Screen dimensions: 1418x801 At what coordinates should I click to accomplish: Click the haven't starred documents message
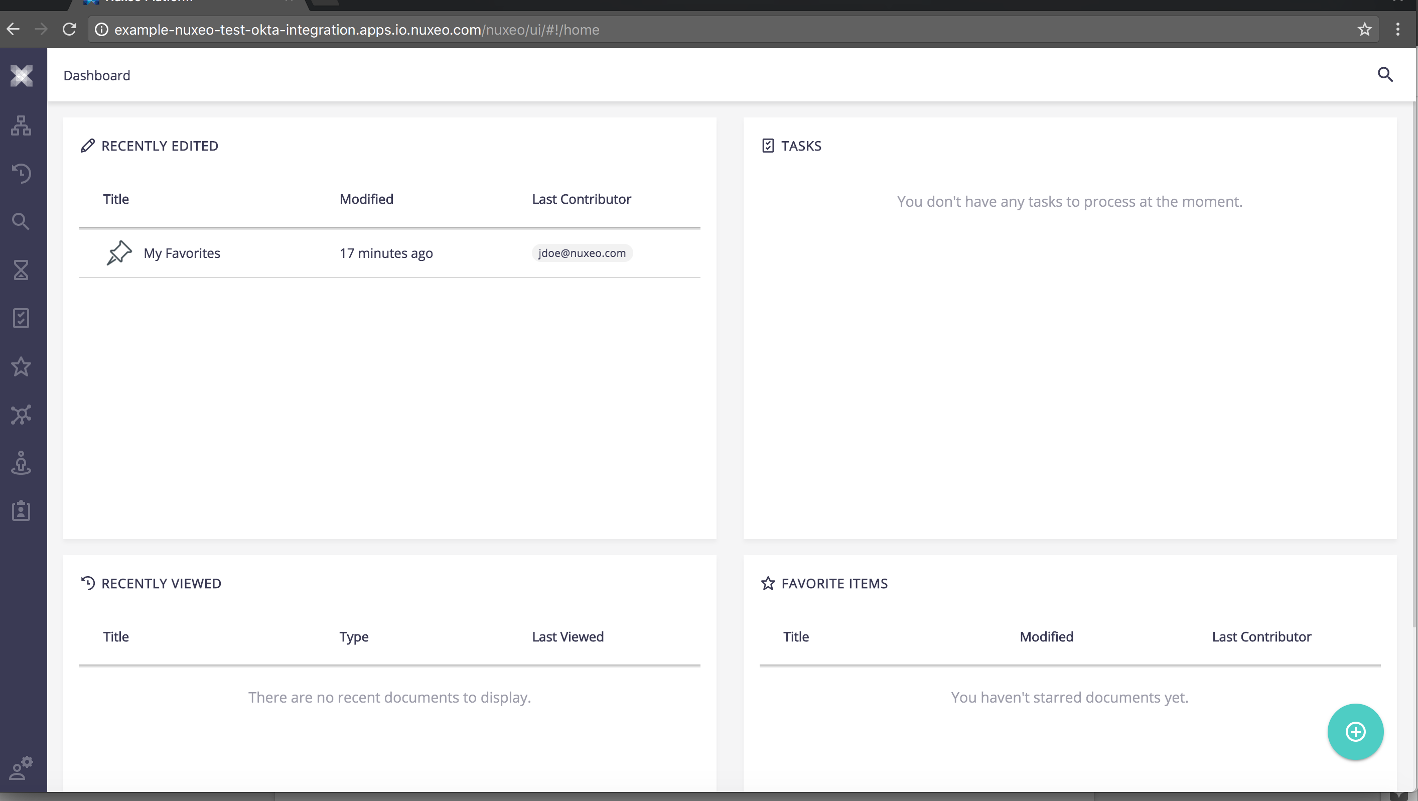1069,698
